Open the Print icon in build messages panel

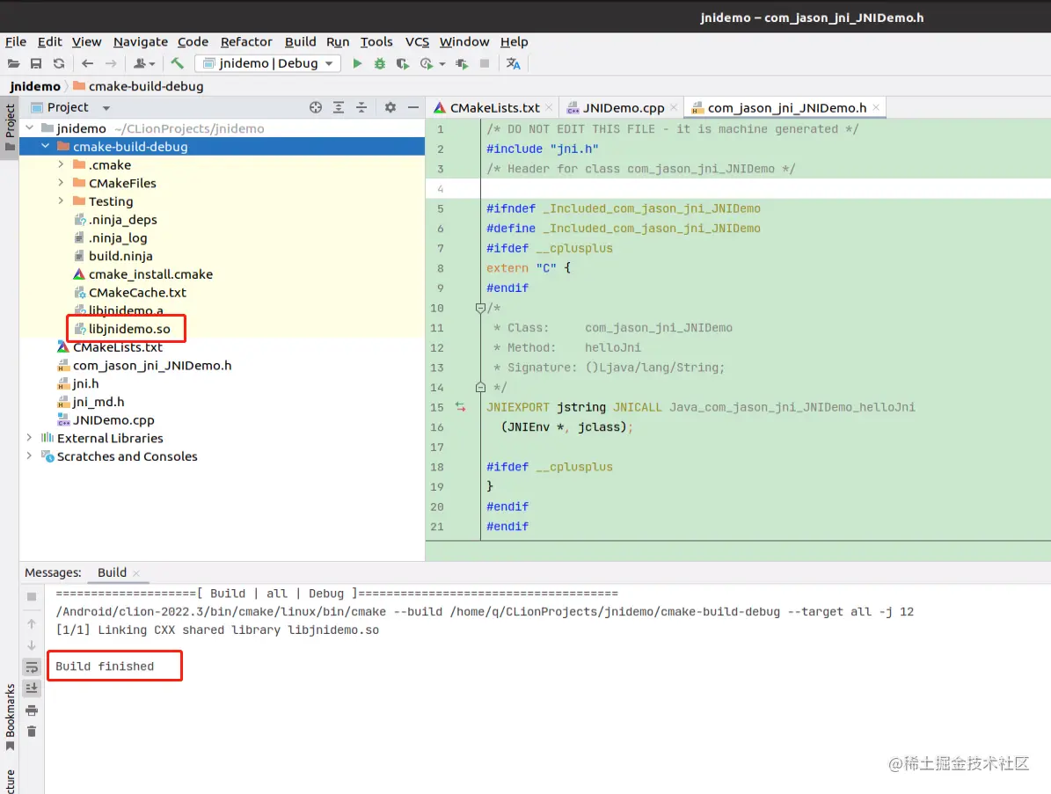click(31, 712)
